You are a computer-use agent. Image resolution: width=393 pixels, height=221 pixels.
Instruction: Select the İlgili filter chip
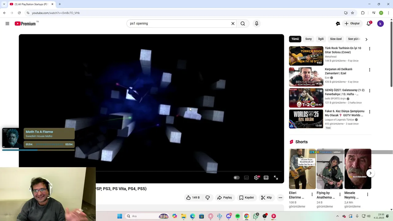[x=321, y=39]
